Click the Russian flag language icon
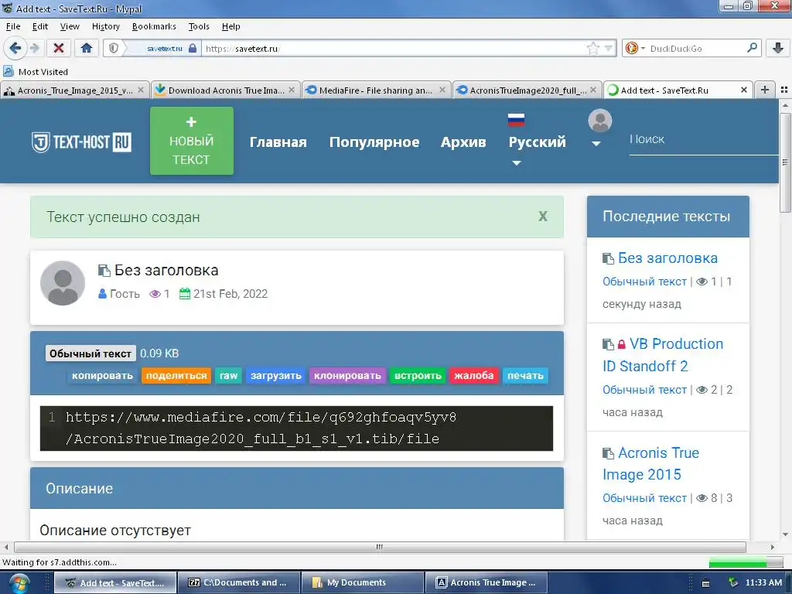The width and height of the screenshot is (792, 594). 516,120
